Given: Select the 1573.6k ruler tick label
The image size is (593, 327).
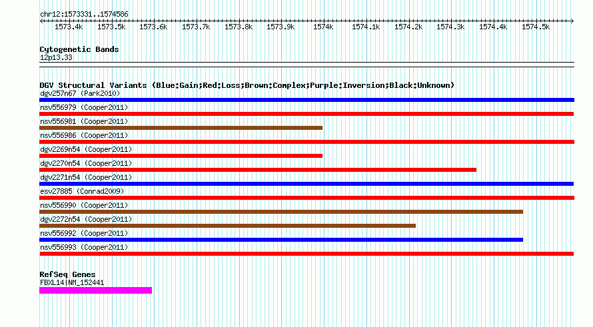Looking at the screenshot, I should coord(153,27).
